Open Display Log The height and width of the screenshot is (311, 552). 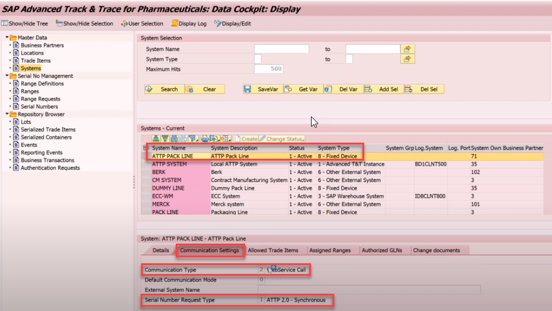189,23
